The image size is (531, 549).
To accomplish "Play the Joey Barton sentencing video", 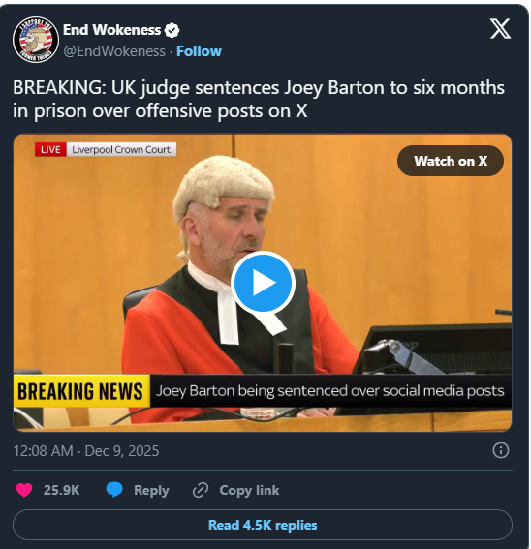I will pos(263,282).
